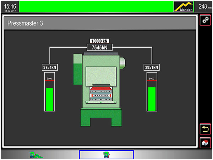Screen dimensions: 213x160
Task: Select the press overview icon in bottom bar
Action: pos(106,154)
